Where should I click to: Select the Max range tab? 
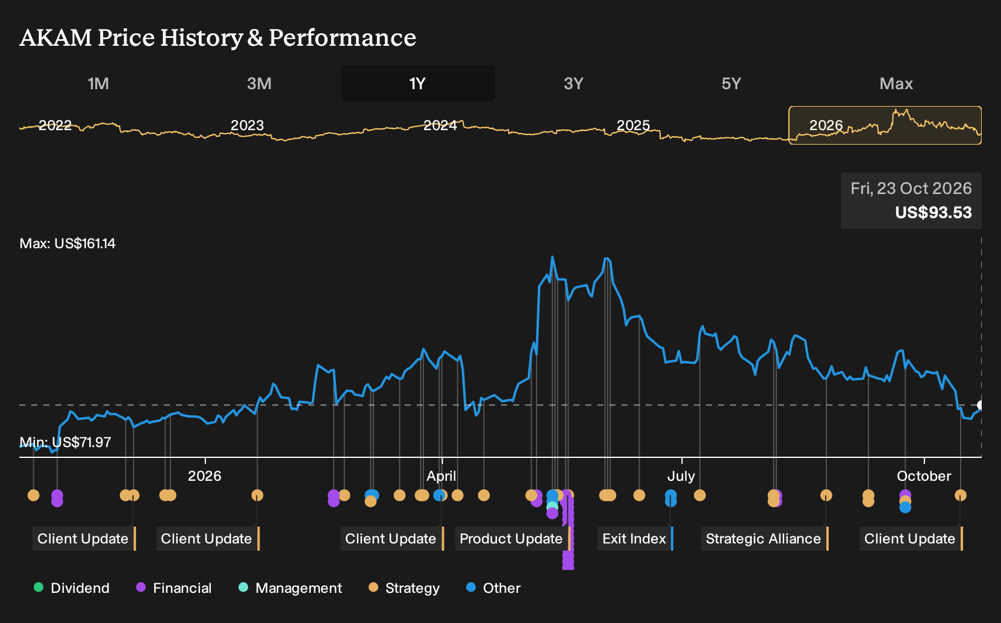coord(896,83)
